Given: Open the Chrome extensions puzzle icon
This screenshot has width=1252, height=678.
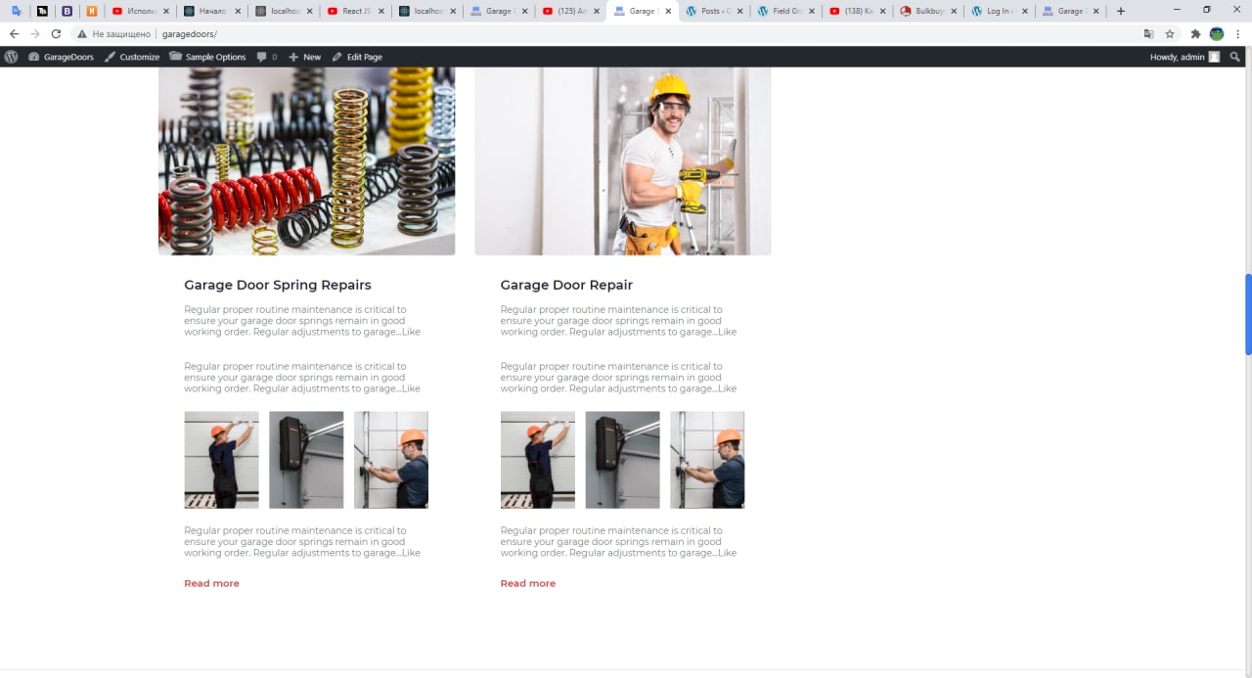Looking at the screenshot, I should point(1195,33).
